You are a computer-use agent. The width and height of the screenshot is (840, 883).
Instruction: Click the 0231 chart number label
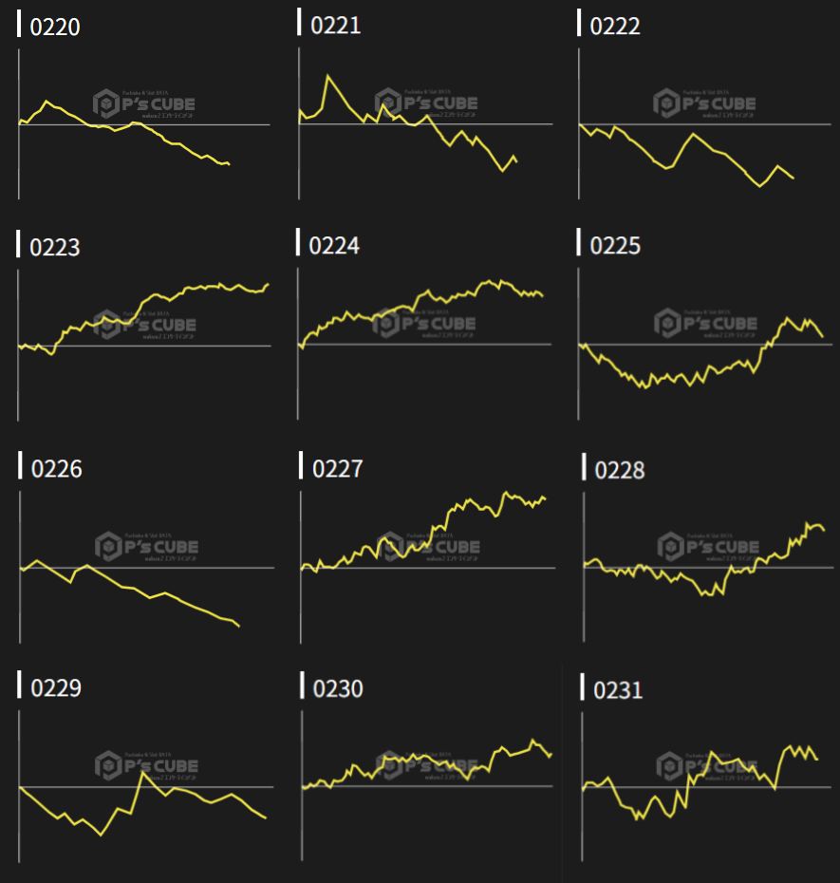(x=618, y=690)
